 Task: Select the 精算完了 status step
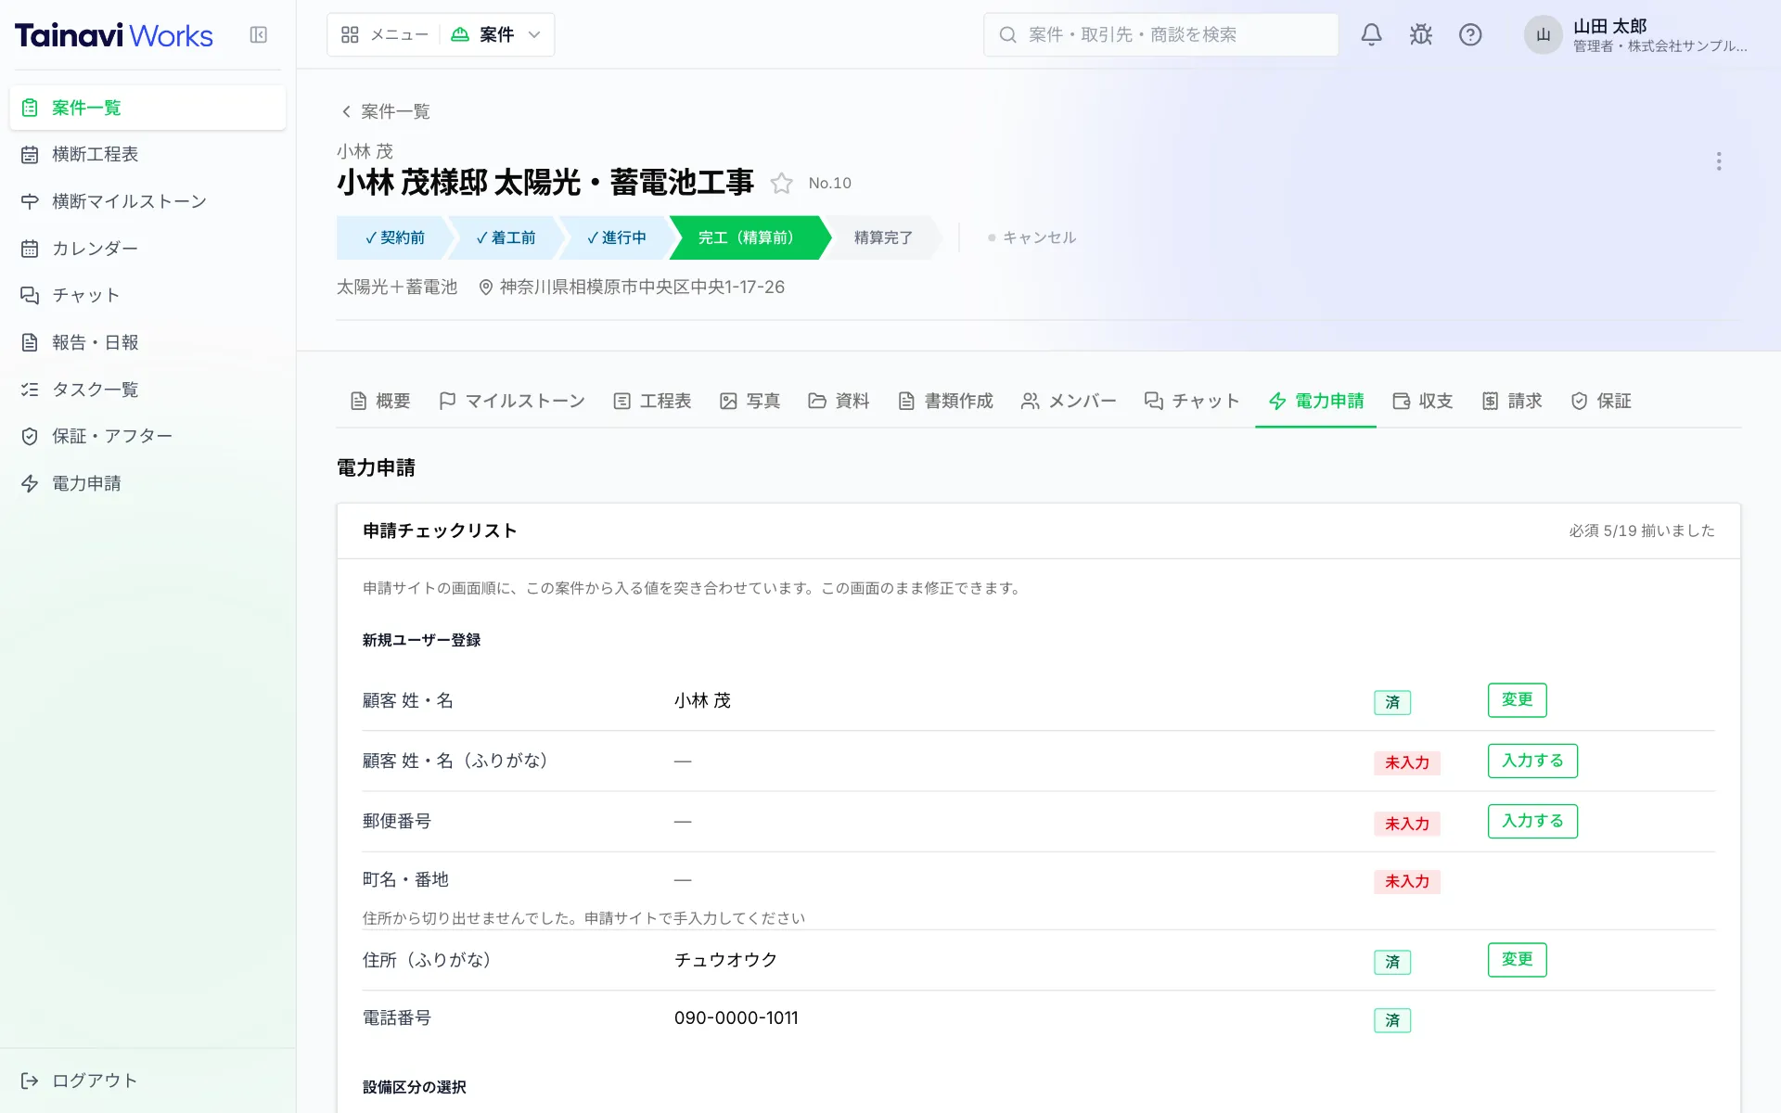(x=883, y=238)
